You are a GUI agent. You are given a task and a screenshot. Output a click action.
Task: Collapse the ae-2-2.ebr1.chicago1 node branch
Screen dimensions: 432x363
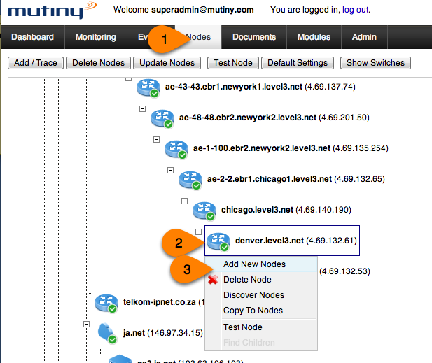tap(171, 171)
